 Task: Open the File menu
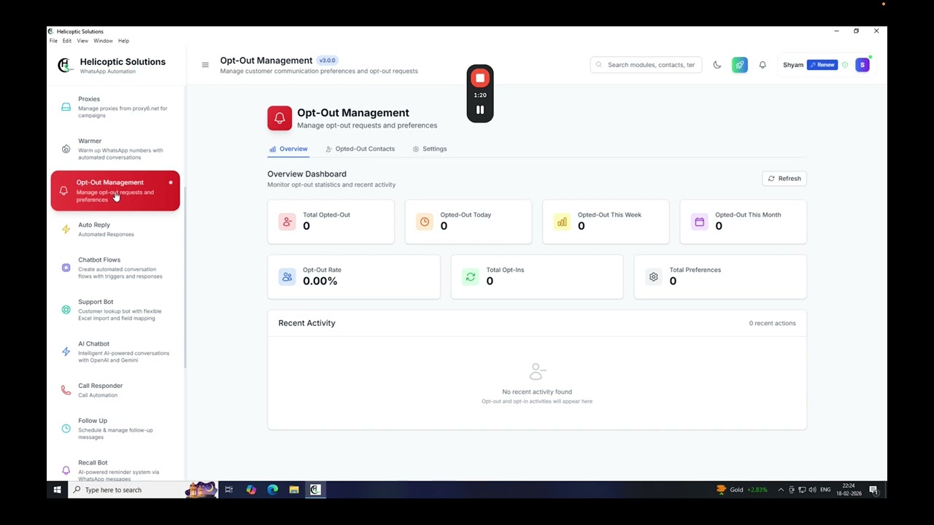[53, 41]
